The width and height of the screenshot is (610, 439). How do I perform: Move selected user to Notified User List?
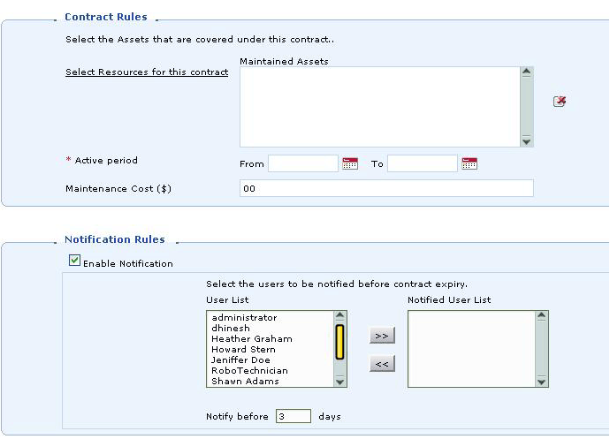382,336
